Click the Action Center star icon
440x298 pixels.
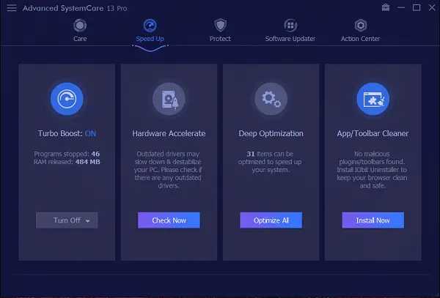click(x=361, y=26)
